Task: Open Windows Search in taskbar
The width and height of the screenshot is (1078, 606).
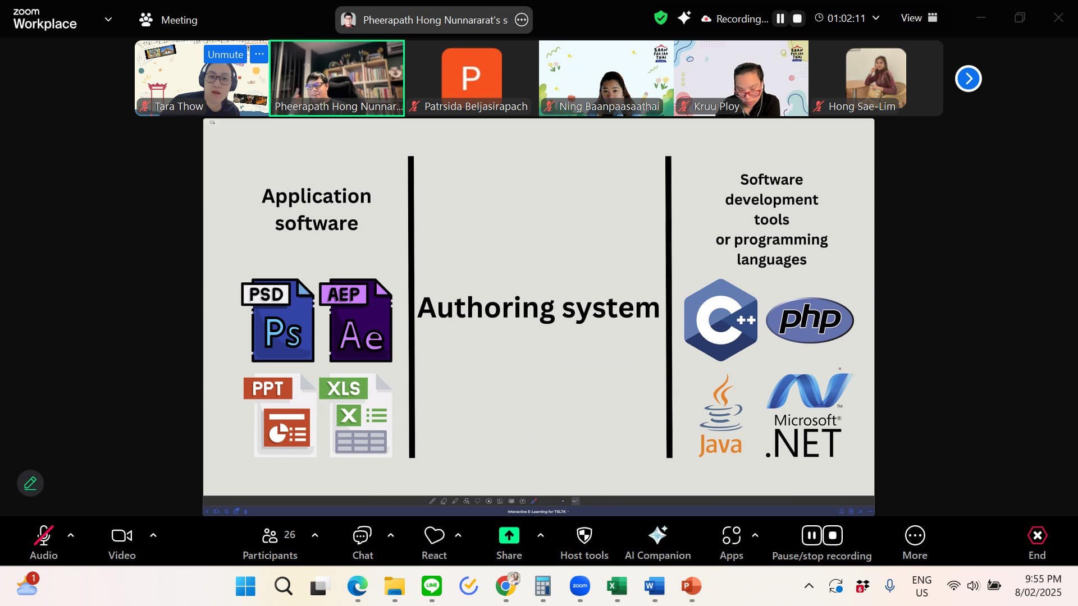Action: [x=283, y=586]
